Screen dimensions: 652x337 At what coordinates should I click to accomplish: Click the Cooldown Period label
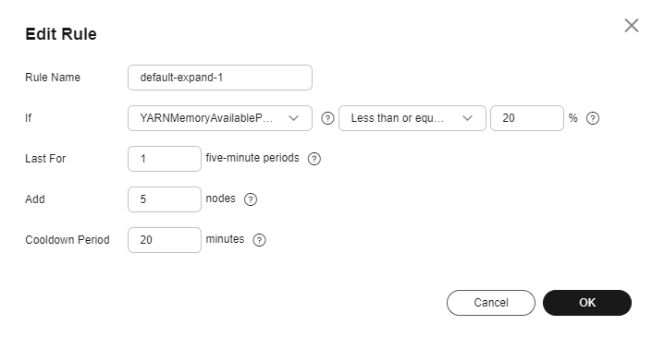tap(68, 240)
